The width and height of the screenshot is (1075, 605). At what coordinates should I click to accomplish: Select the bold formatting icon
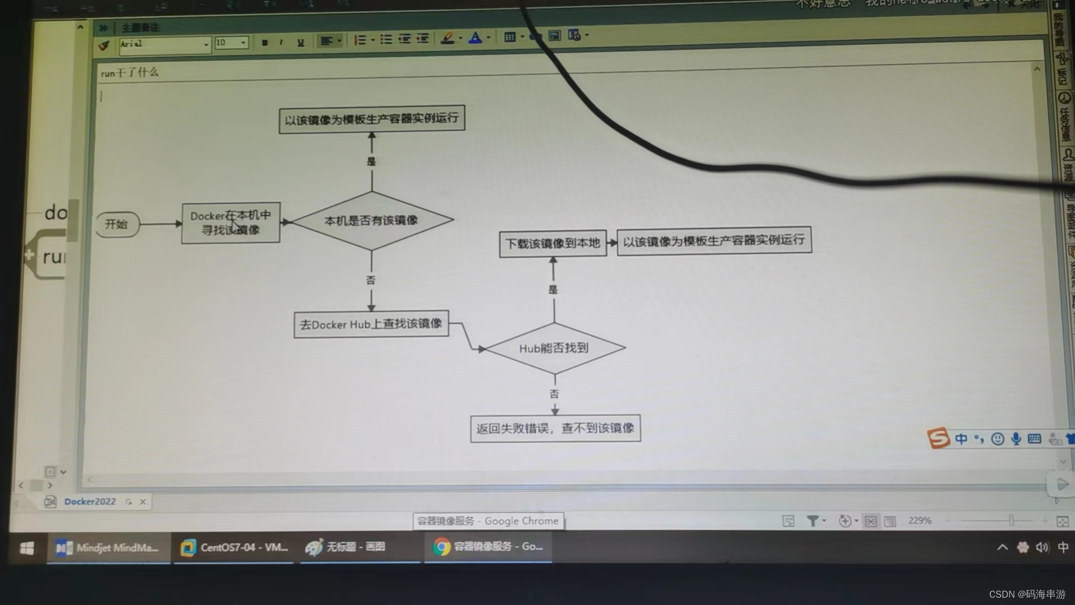264,43
